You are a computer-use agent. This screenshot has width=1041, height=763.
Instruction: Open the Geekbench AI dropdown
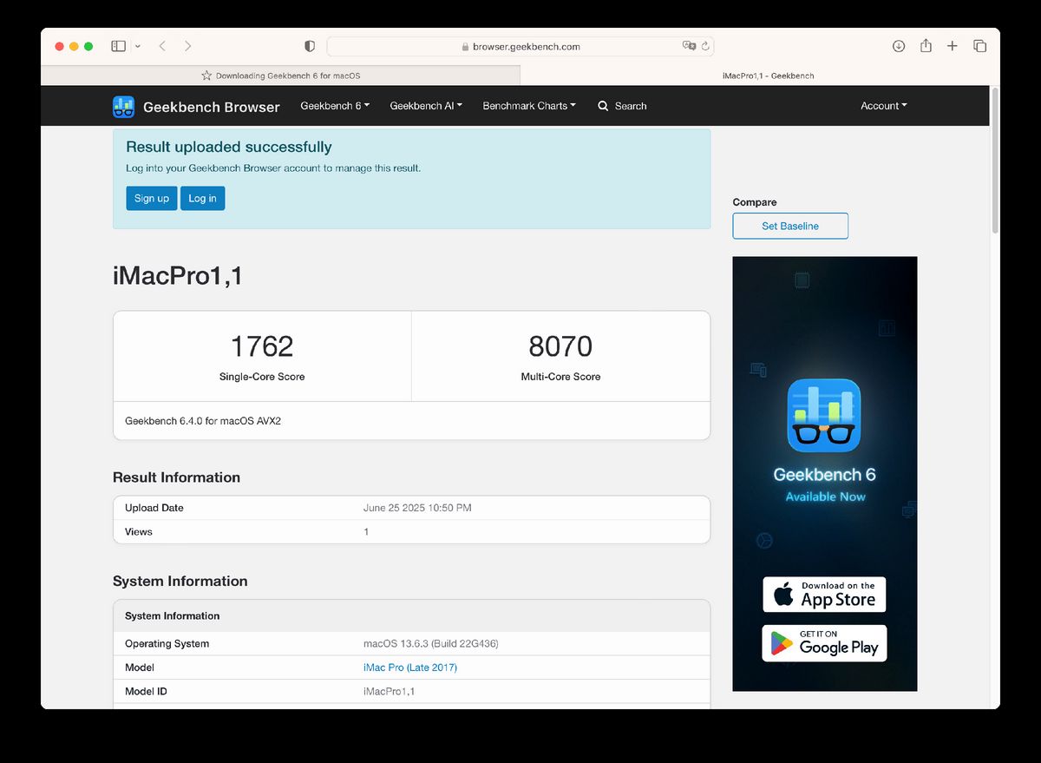point(426,106)
